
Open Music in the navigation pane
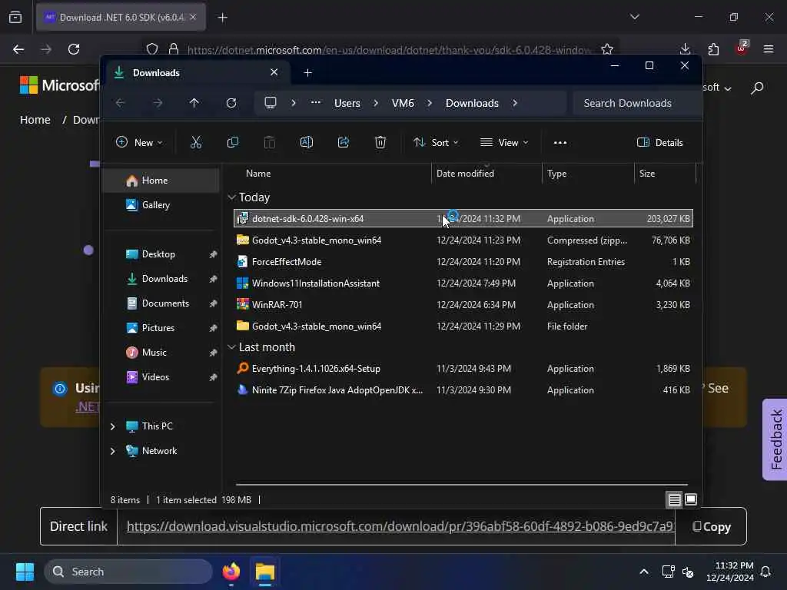tap(161, 353)
